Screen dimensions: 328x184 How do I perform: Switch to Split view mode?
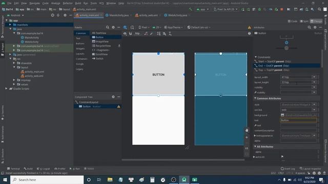pos(304,21)
